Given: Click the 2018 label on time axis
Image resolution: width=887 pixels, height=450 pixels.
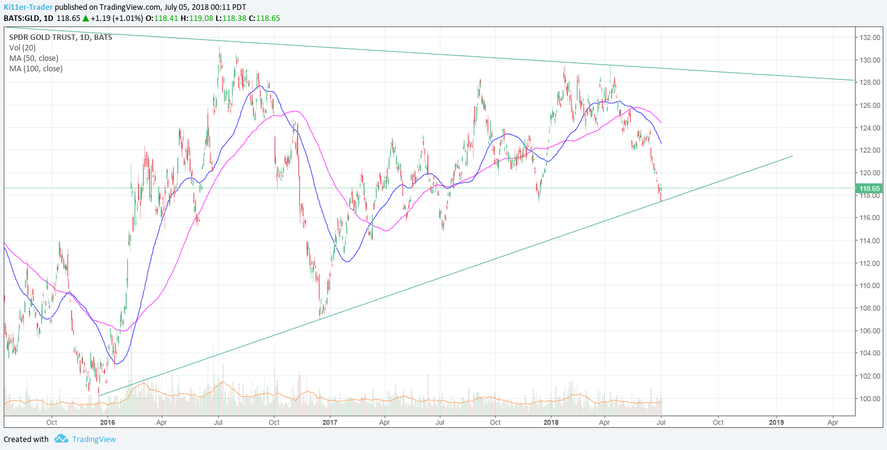Looking at the screenshot, I should (551, 422).
